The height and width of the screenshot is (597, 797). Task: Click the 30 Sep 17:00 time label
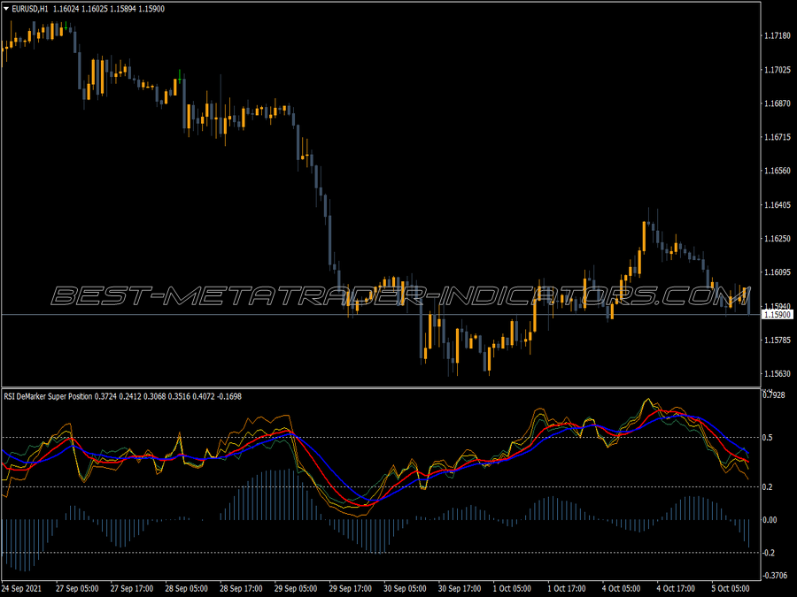(460, 588)
